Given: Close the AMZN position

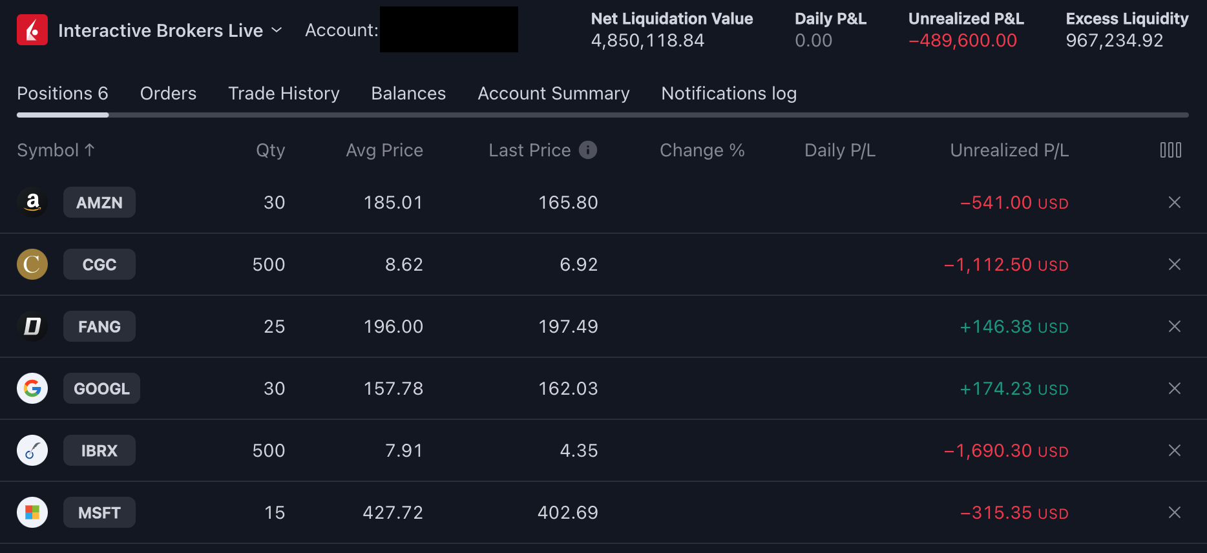Looking at the screenshot, I should pyautogui.click(x=1174, y=202).
